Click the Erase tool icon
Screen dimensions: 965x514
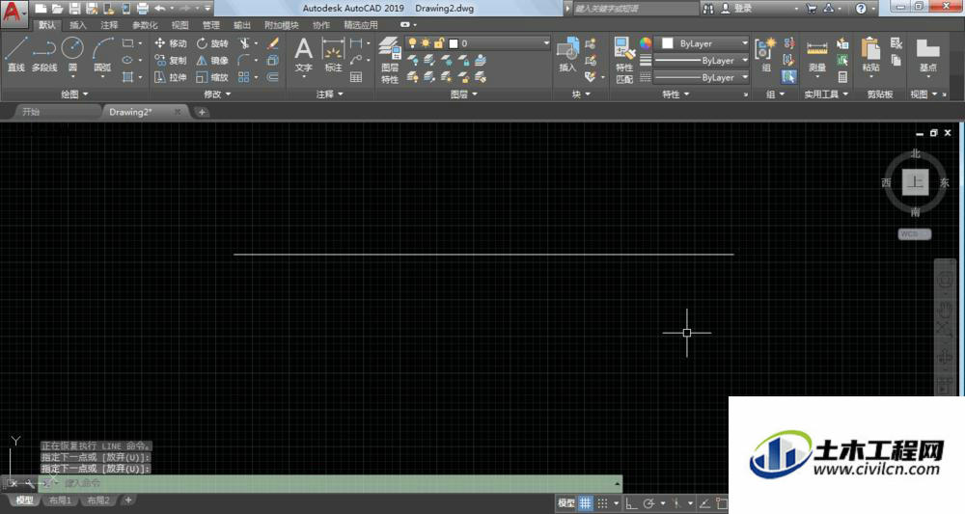[x=273, y=43]
